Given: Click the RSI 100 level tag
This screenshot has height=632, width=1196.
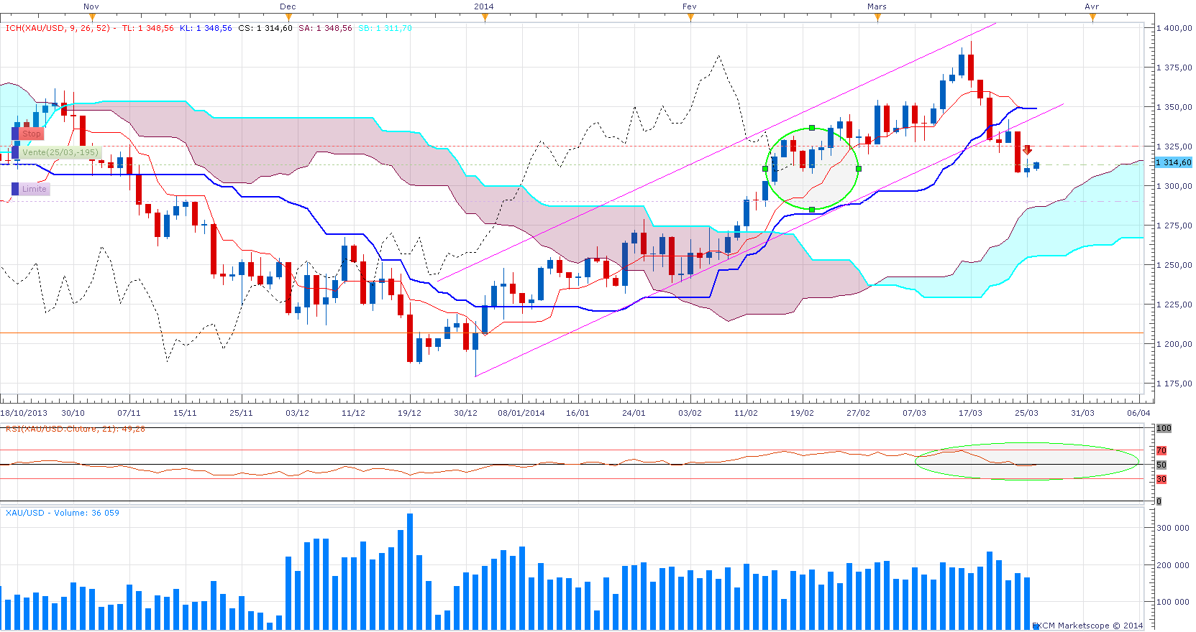Looking at the screenshot, I should 1164,428.
